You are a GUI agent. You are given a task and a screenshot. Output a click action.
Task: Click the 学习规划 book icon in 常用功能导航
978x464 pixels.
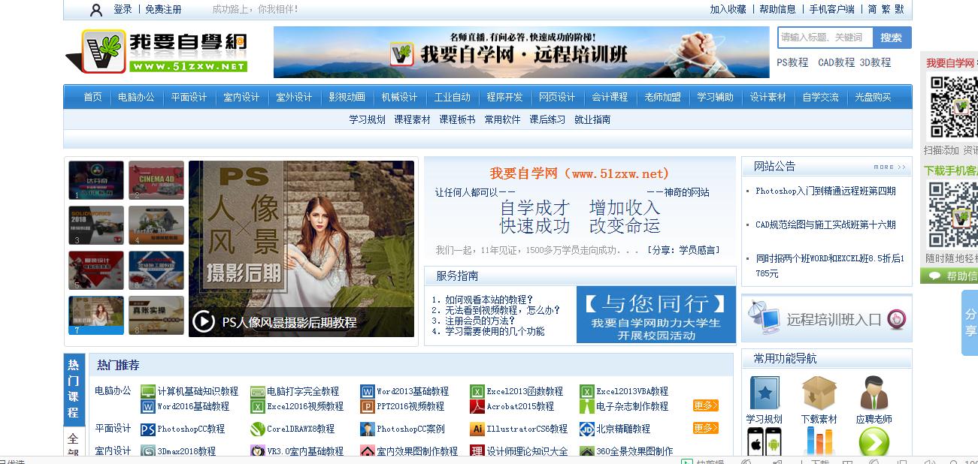click(x=764, y=393)
